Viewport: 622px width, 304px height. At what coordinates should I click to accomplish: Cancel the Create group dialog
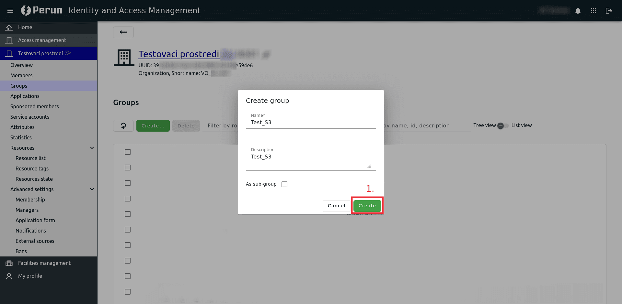click(x=336, y=206)
